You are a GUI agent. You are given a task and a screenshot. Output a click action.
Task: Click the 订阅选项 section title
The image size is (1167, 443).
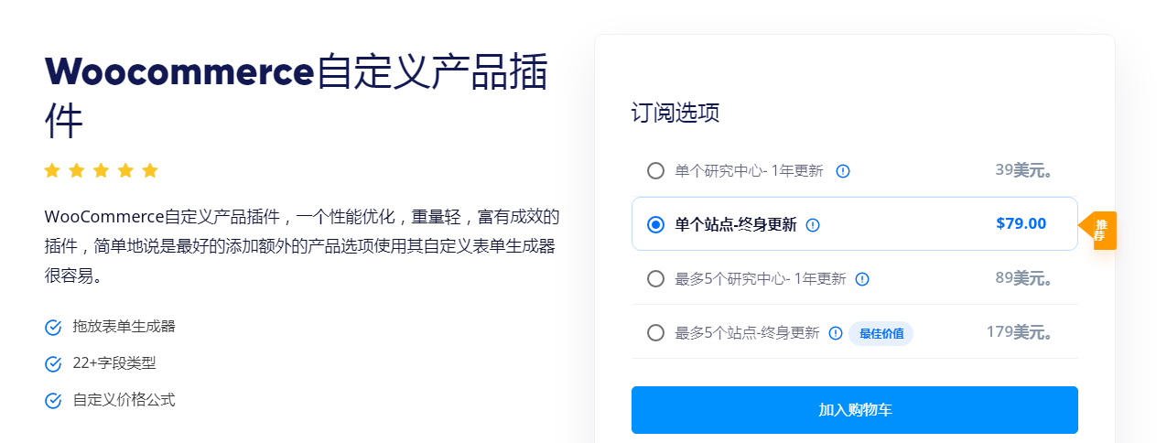pos(675,113)
